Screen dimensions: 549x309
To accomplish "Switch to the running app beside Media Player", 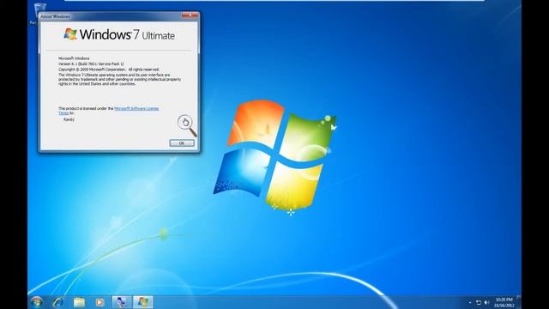I will pyautogui.click(x=122, y=302).
